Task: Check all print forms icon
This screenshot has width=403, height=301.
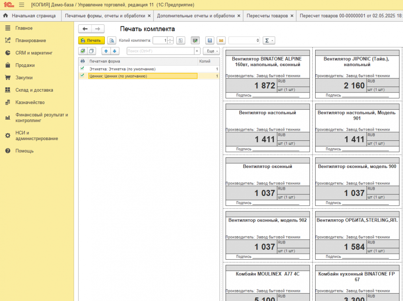Action: tap(83, 51)
